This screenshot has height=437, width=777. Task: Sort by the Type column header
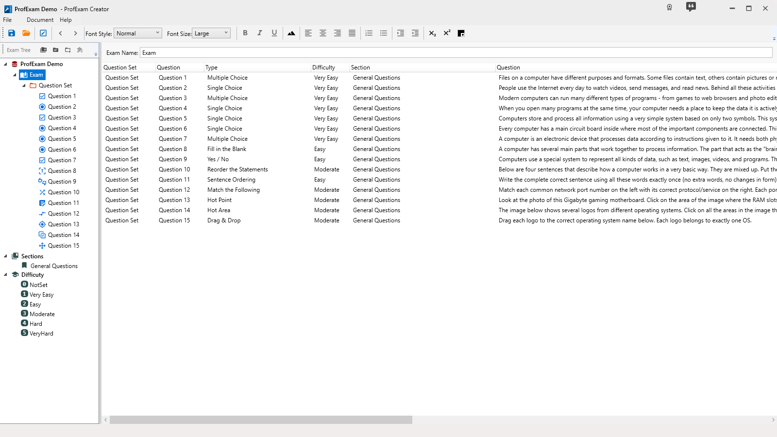pos(257,67)
